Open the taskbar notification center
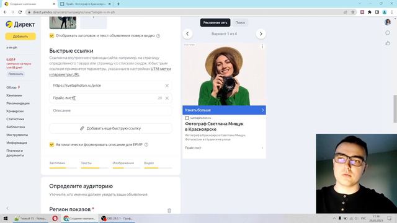The height and width of the screenshot is (223, 397). click(x=389, y=219)
